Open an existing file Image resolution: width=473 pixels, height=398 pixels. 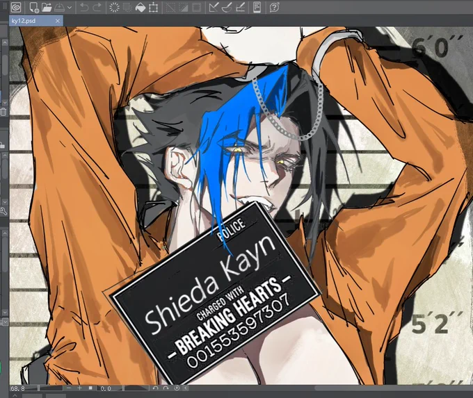tap(47, 7)
